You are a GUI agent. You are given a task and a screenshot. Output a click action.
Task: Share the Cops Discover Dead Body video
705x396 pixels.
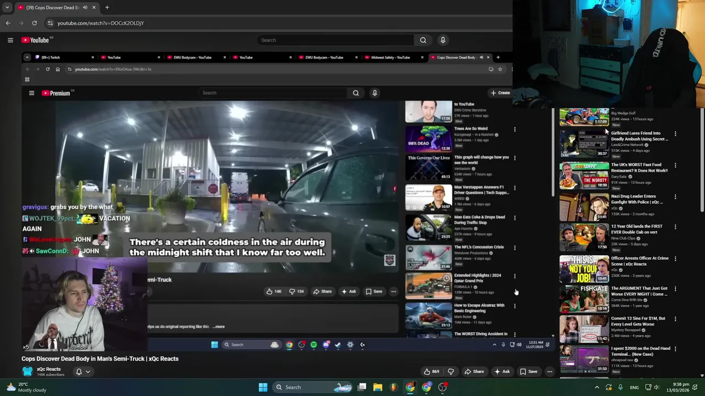(x=474, y=372)
